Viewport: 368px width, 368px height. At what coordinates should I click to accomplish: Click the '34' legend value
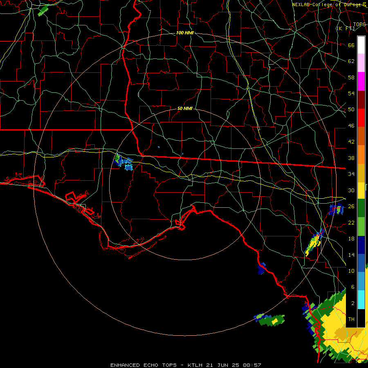(351, 174)
